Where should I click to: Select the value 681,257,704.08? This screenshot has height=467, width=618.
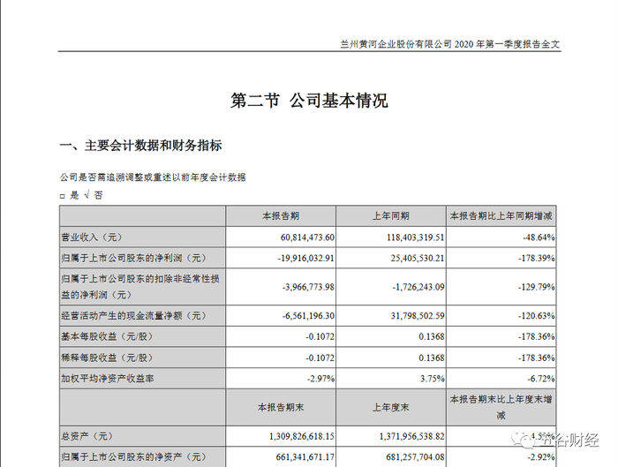click(416, 457)
